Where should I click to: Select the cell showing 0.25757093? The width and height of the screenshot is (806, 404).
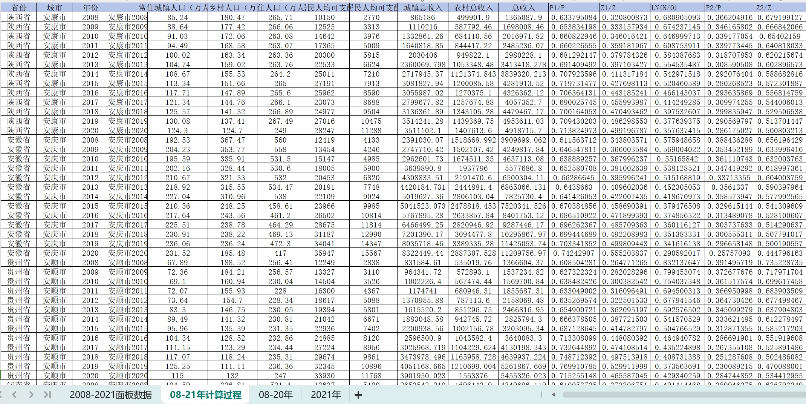pos(730,253)
